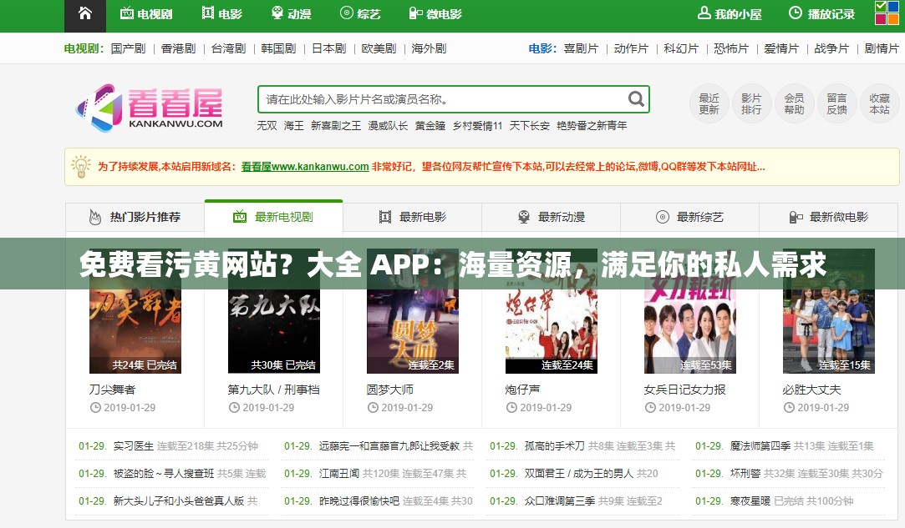Switch to 最新综艺 tab
905x528 pixels.
tap(689, 217)
